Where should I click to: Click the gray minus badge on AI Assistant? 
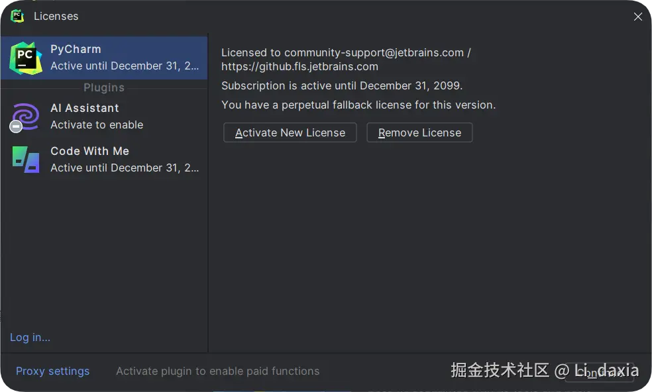16,126
